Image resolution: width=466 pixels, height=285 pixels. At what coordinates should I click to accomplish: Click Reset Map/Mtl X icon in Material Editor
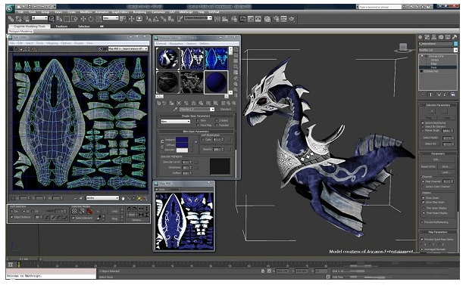click(179, 104)
